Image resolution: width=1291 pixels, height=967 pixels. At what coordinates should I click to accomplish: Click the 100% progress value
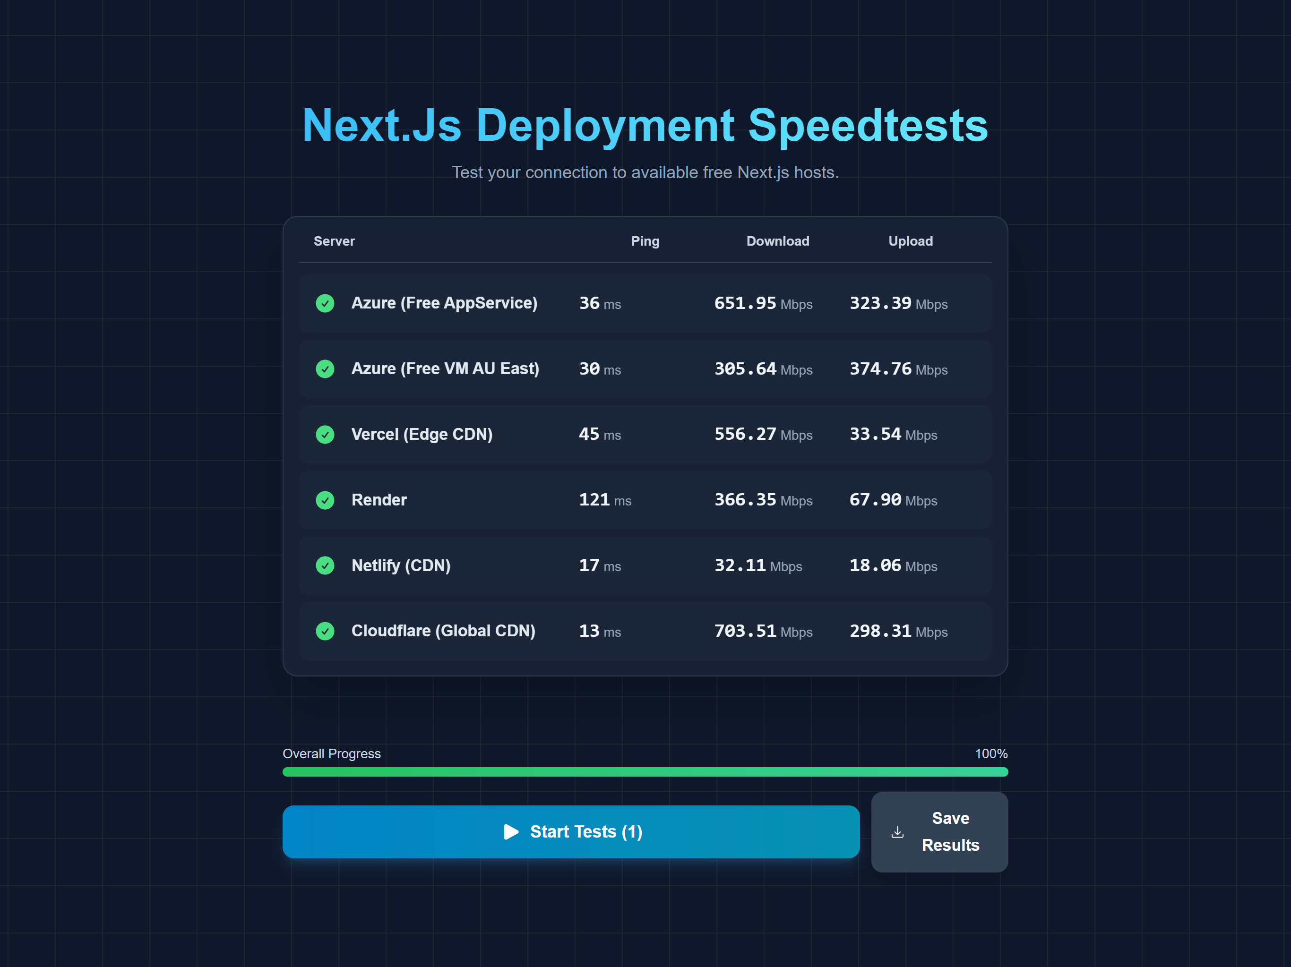(991, 753)
